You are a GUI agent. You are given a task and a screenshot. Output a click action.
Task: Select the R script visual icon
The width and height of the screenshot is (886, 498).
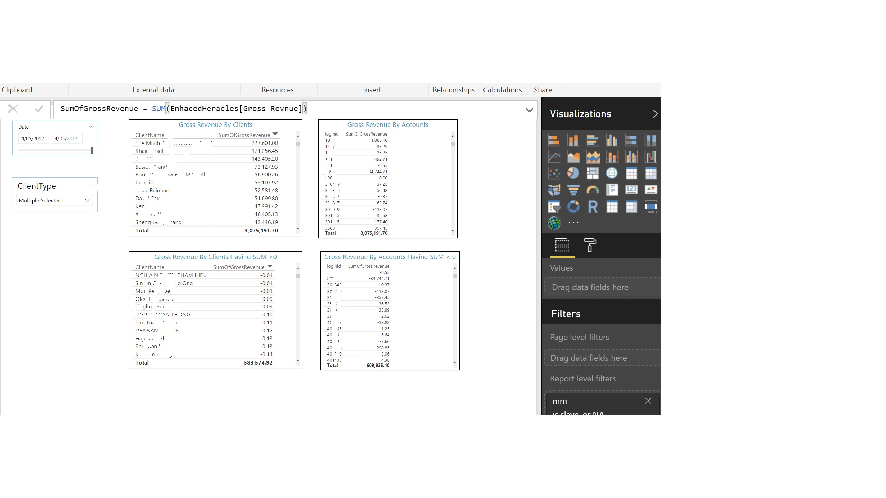pyautogui.click(x=593, y=207)
